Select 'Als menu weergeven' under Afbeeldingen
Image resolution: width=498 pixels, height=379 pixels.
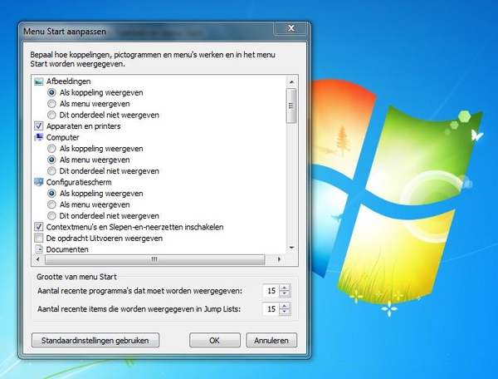click(51, 104)
